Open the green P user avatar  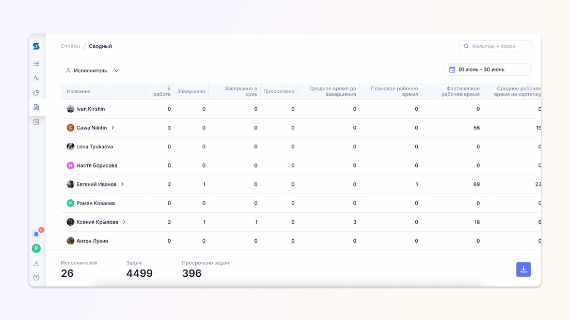36,248
